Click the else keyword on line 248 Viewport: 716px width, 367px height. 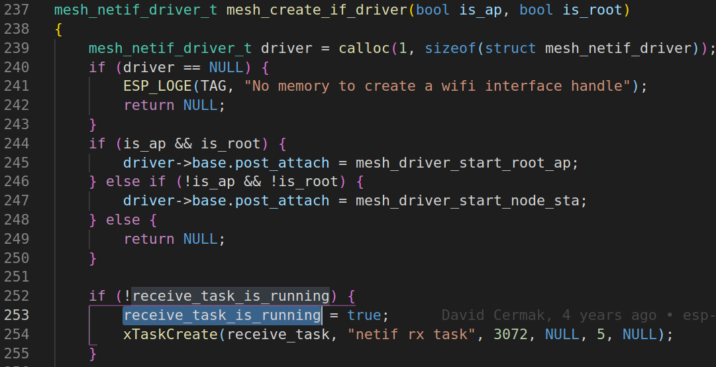pyautogui.click(x=123, y=220)
